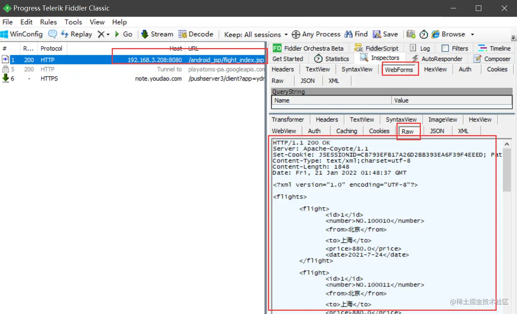Click the FiddlerScript JS icon
The width and height of the screenshot is (517, 314).
pyautogui.click(x=359, y=48)
